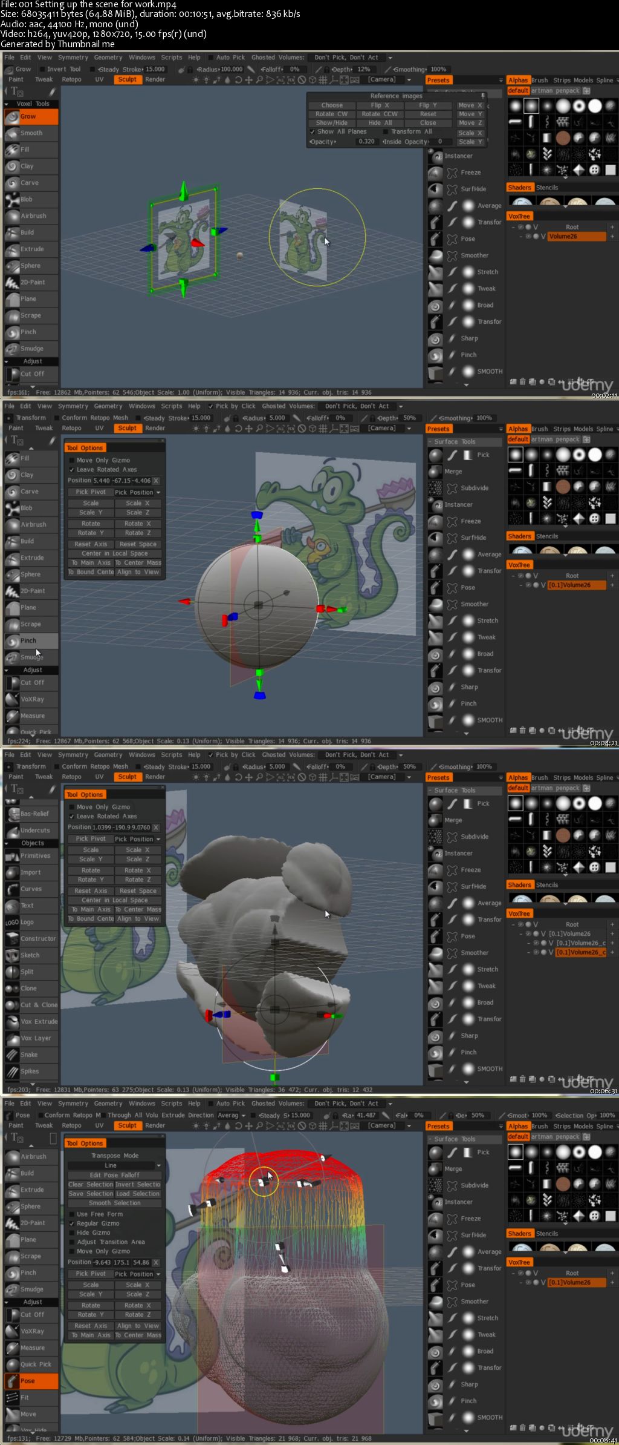The image size is (619, 1445).
Task: Select the Curves tool
Action: coord(31,889)
